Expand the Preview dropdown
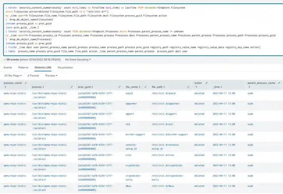The image size is (283, 194). pos(51,76)
